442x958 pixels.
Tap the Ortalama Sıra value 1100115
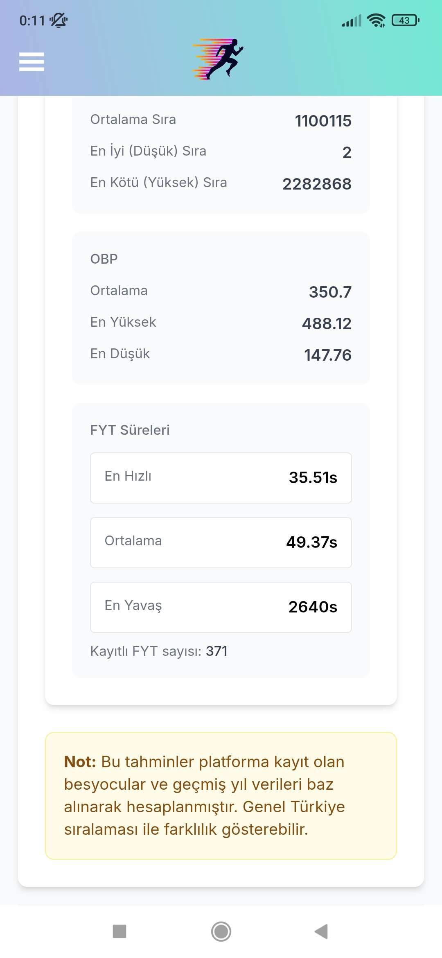point(323,121)
